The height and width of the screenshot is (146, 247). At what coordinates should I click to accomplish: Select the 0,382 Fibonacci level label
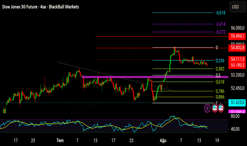tap(220, 69)
